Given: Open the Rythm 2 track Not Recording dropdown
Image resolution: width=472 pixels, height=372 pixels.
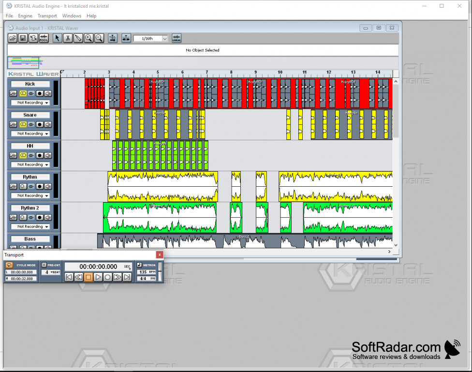Looking at the screenshot, I should tap(30, 226).
